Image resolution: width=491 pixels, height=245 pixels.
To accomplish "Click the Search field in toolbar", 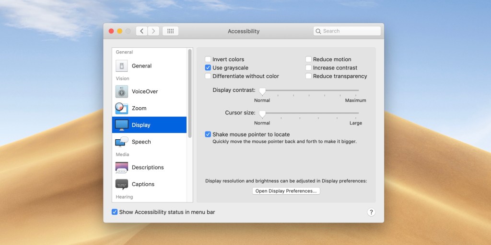I will 347,31.
